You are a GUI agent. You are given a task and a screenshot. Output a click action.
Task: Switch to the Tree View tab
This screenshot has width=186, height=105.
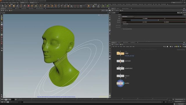119,43
